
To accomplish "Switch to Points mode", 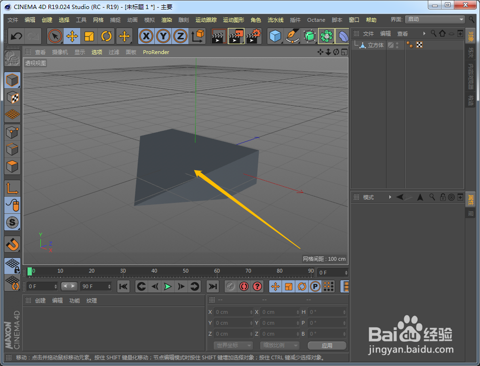I will [x=12, y=132].
